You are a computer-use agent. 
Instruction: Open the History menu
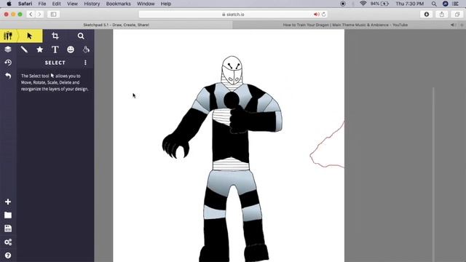click(x=92, y=4)
